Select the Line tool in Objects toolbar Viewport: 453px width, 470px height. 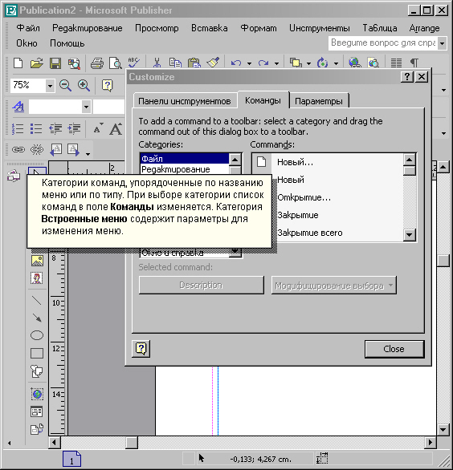pyautogui.click(x=37, y=300)
